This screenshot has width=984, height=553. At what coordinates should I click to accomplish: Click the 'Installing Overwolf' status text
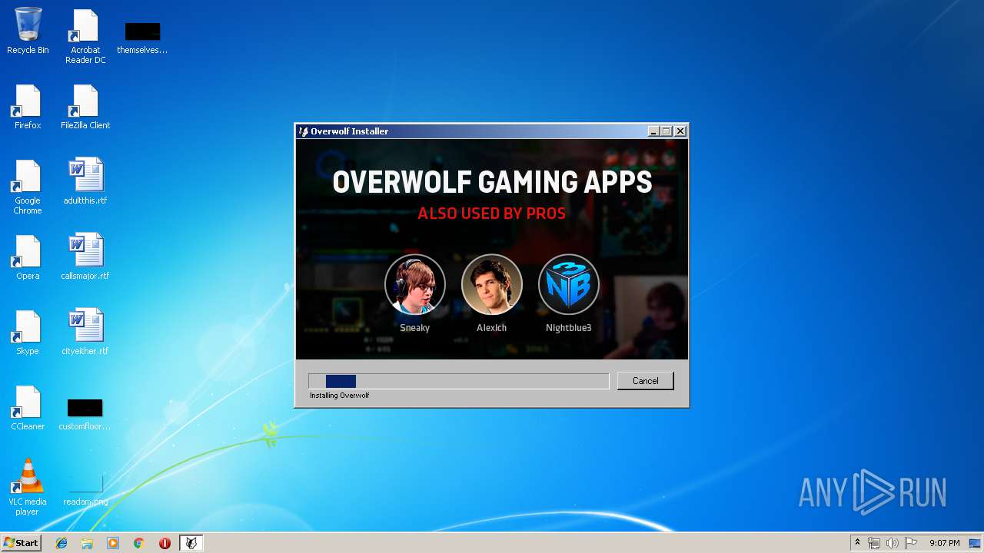point(340,396)
